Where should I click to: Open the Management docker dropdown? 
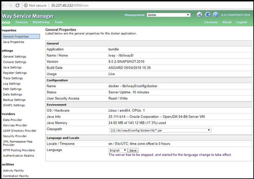(169, 15)
